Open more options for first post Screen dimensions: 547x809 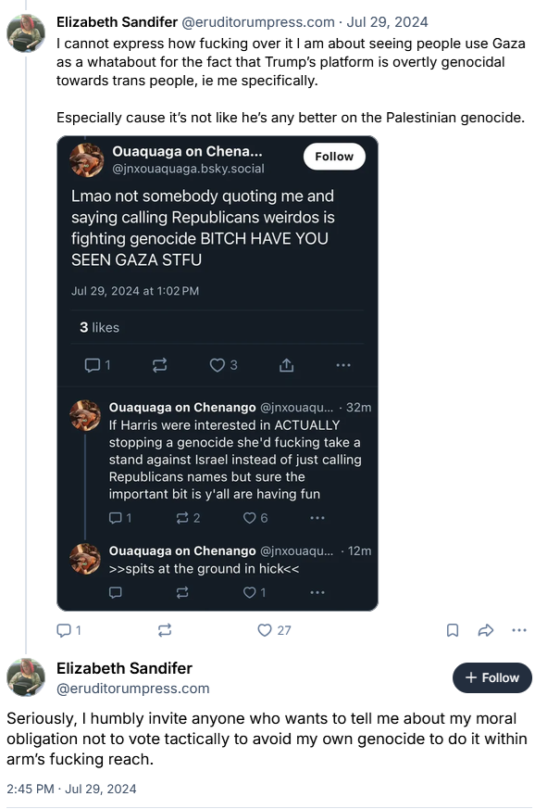point(519,630)
